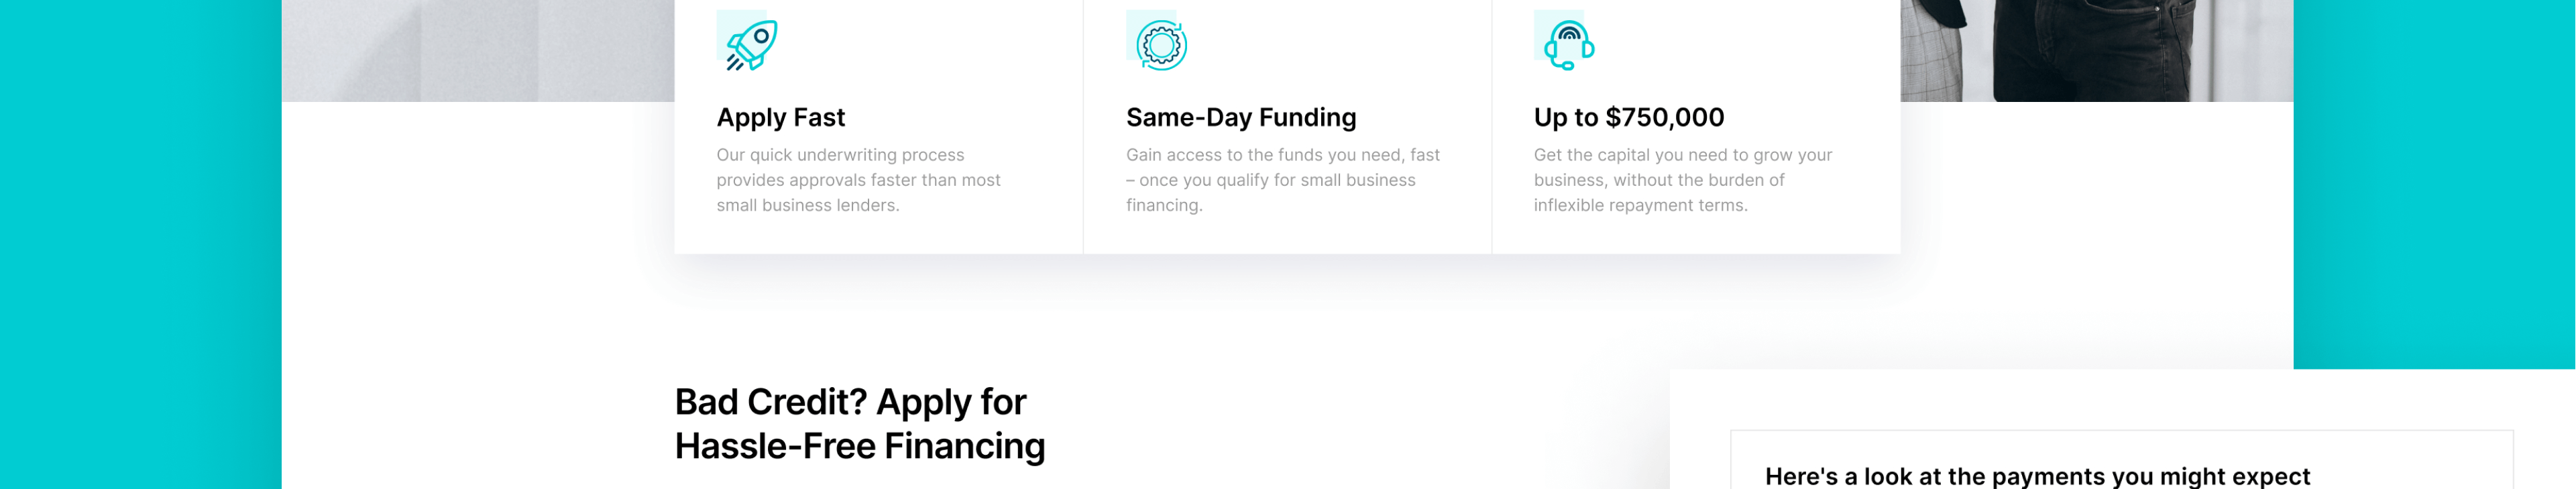Click the 'Gain access to the funds' paragraph
2576x489 pixels.
click(1282, 180)
